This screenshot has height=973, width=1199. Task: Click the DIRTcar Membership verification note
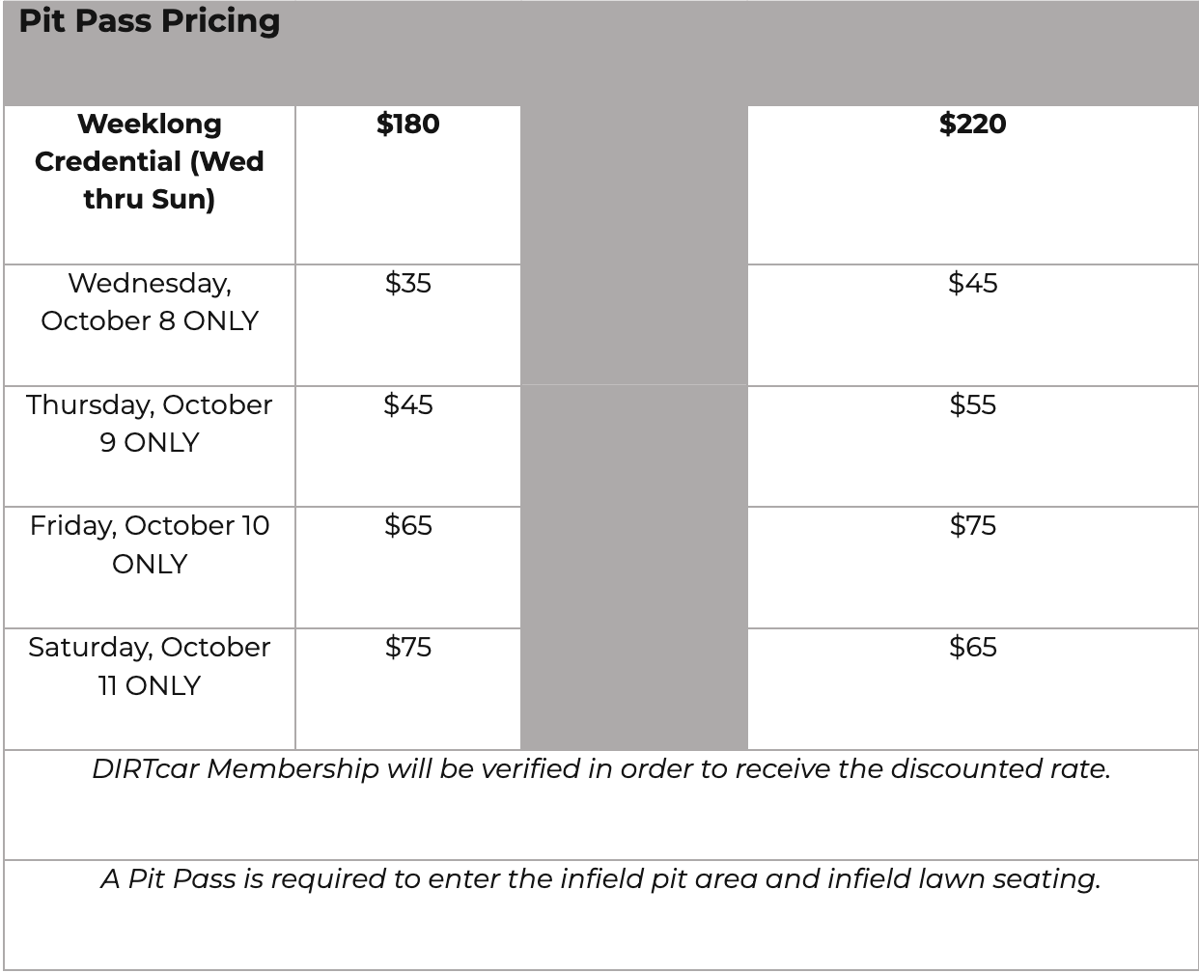[600, 769]
